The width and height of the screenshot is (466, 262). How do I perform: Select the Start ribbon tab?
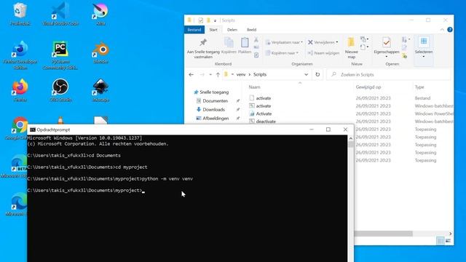(213, 30)
